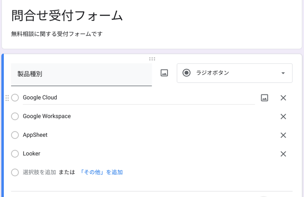The height and width of the screenshot is (197, 304).
Task: Select the AppSheet radio button
Action: (15, 135)
